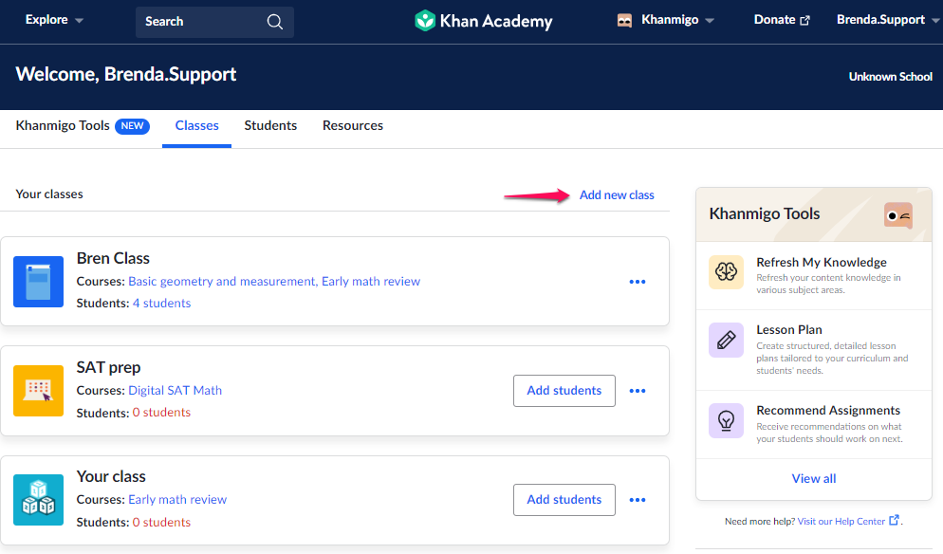Click the Bren Class notebook thumbnail
The height and width of the screenshot is (554, 943).
(39, 282)
